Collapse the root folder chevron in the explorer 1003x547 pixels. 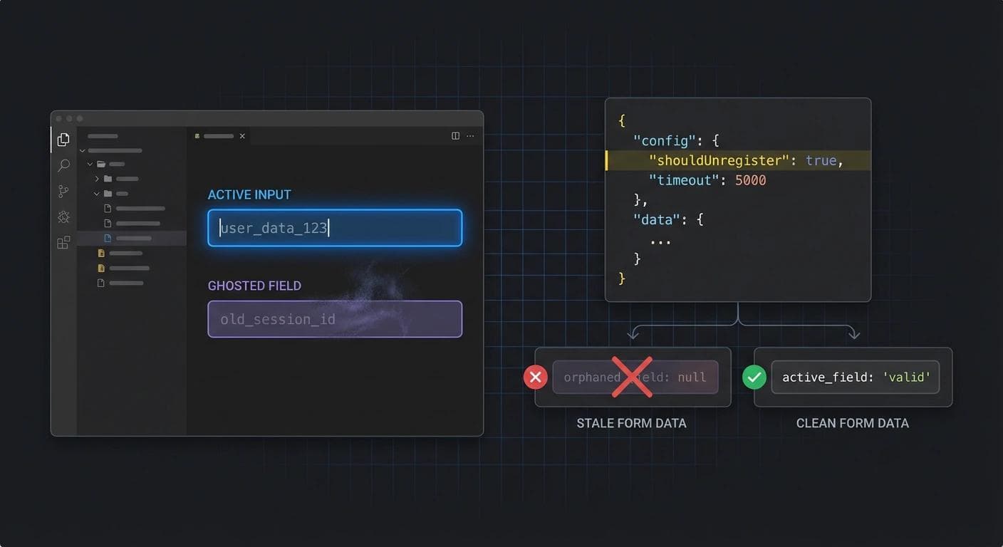(83, 151)
